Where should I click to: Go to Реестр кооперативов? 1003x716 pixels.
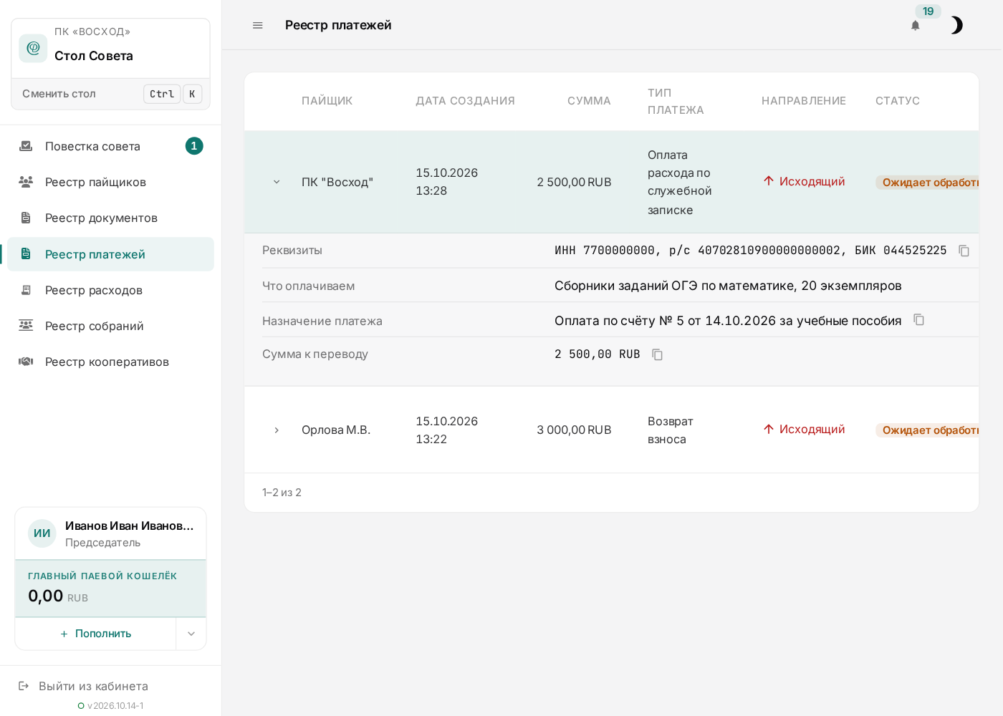(x=110, y=362)
